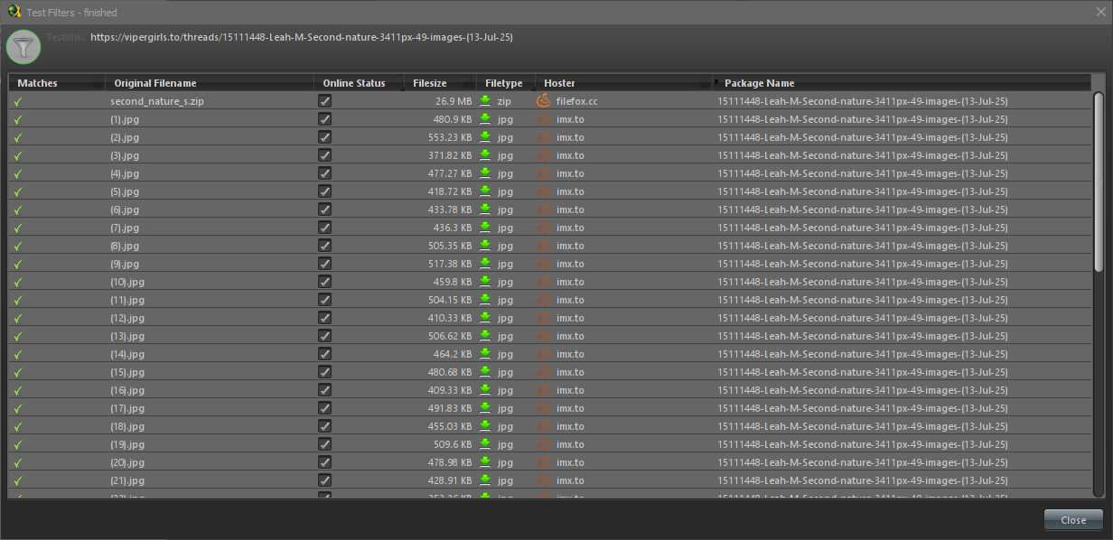Viewport: 1113px width, 540px height.
Task: Click match checkmark for (11).jpg
Action: (18, 300)
